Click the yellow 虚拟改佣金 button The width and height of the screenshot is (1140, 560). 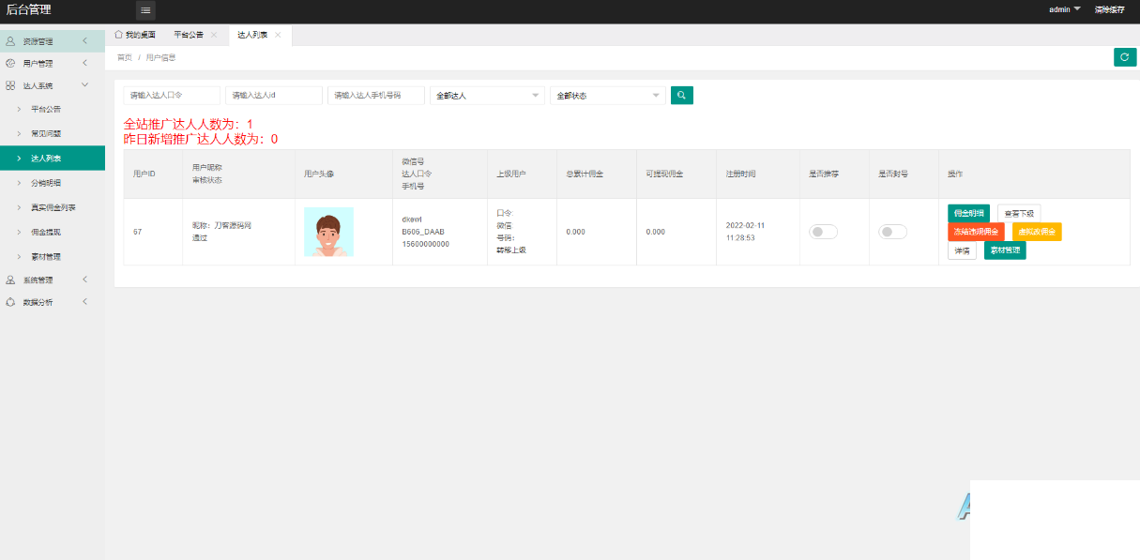tap(1037, 232)
